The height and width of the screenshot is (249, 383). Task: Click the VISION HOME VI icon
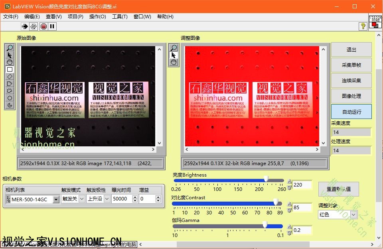coord(375,22)
